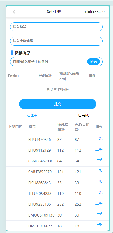The height and width of the screenshot is (233, 113).
Task: Open the 美国非FB... warehouse dropdown
Action: click(94, 12)
